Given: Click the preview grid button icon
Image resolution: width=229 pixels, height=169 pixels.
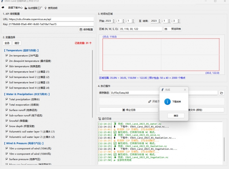Looking at the screenshot, I should pyautogui.click(x=166, y=29).
